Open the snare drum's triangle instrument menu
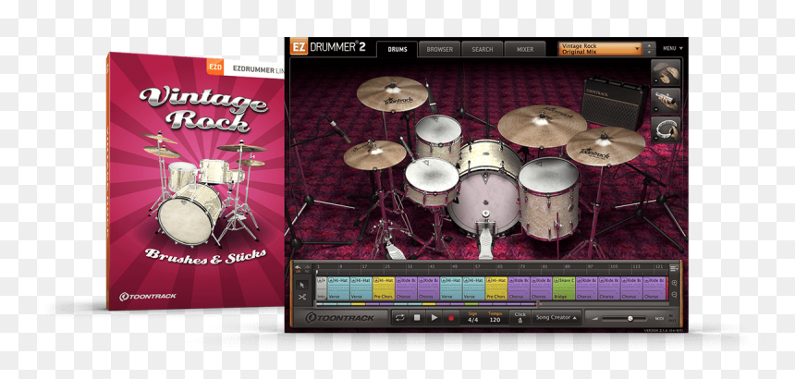This screenshot has height=379, width=795. [x=426, y=165]
